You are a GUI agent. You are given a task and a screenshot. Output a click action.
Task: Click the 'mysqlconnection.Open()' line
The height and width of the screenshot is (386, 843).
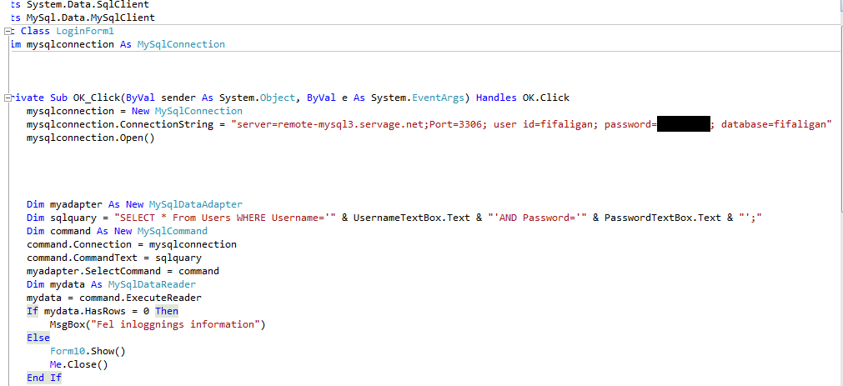pos(90,138)
